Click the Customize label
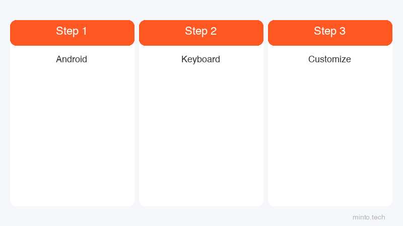The width and height of the screenshot is (403, 226). pos(329,59)
